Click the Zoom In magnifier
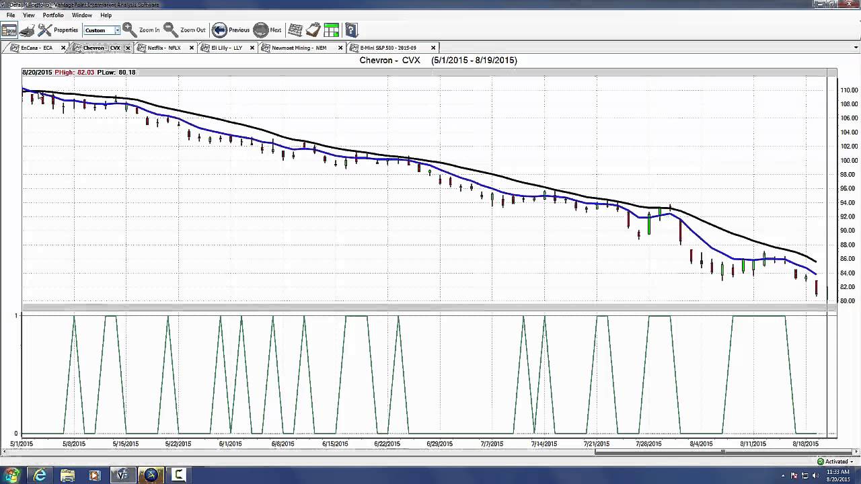The image size is (861, 484). pos(130,30)
